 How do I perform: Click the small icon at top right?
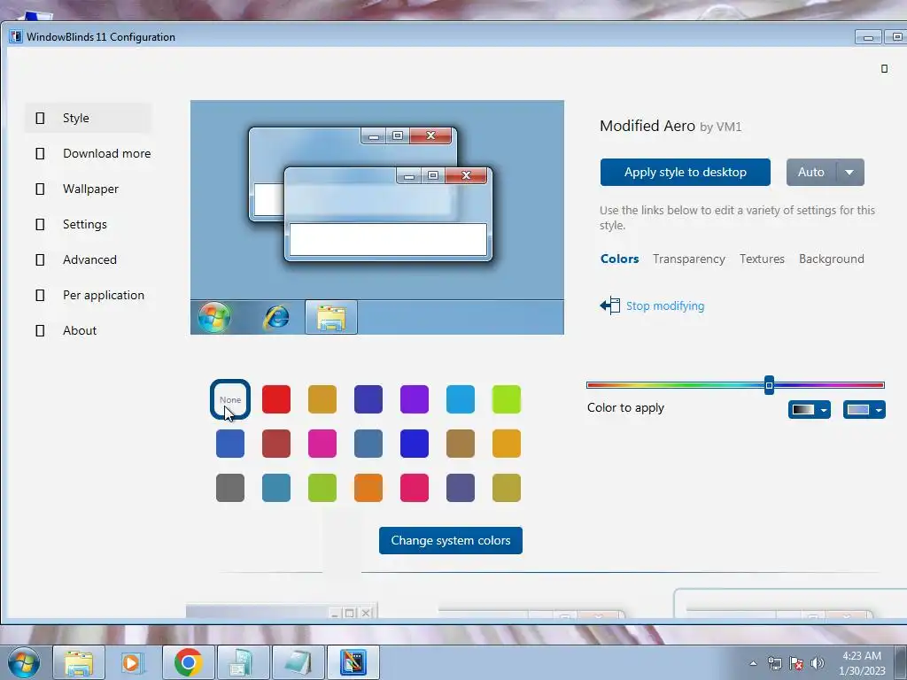click(884, 69)
